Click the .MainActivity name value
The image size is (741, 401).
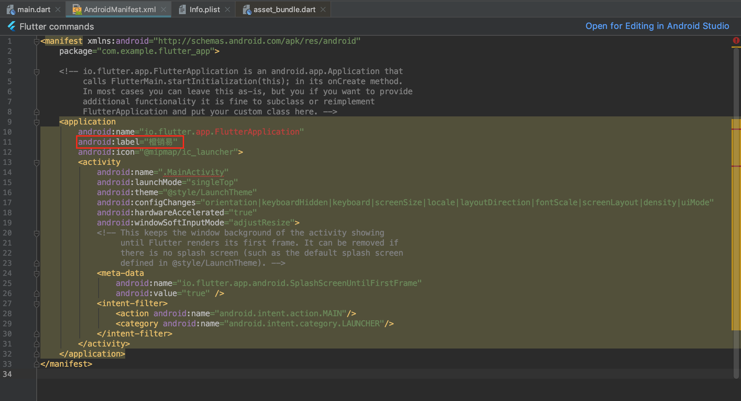pos(193,172)
